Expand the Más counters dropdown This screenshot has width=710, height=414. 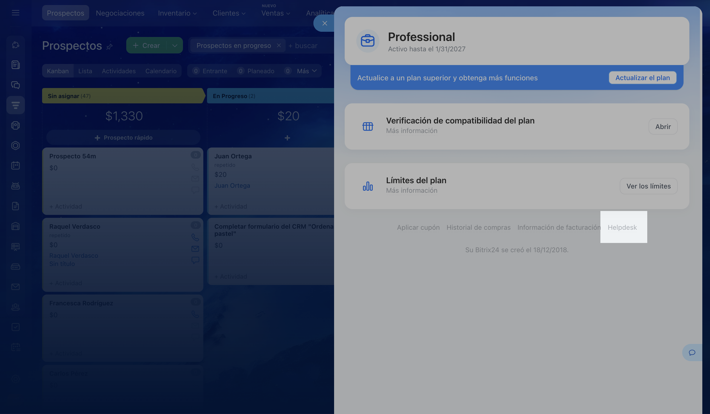[x=307, y=71]
